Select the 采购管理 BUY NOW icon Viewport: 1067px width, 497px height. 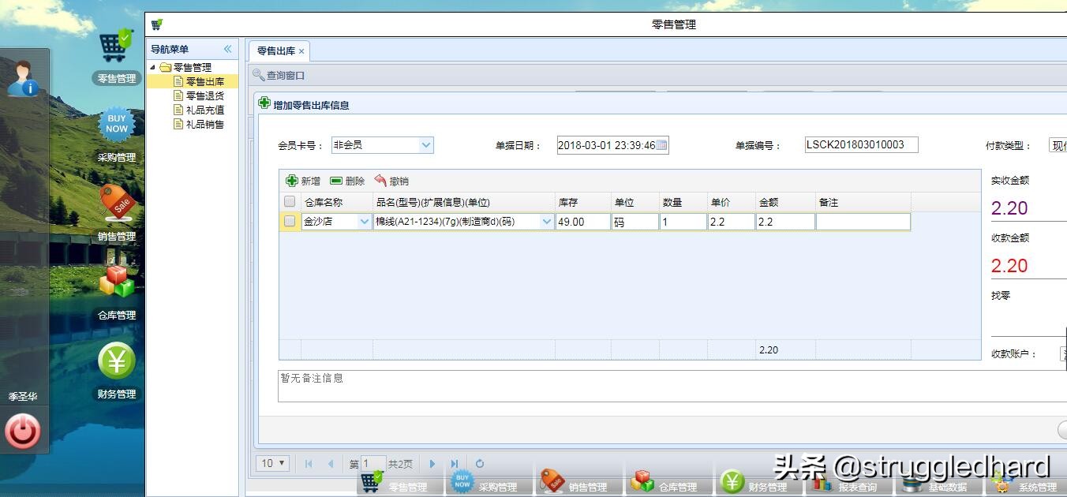[115, 125]
